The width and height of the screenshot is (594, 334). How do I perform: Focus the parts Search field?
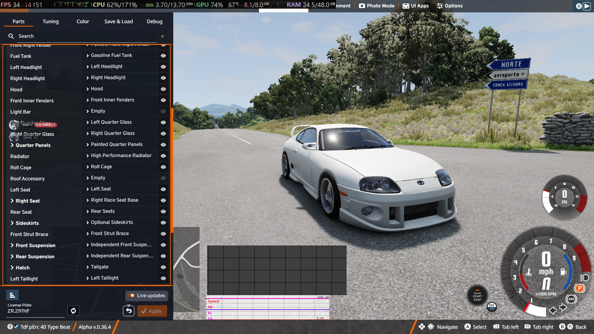87,36
